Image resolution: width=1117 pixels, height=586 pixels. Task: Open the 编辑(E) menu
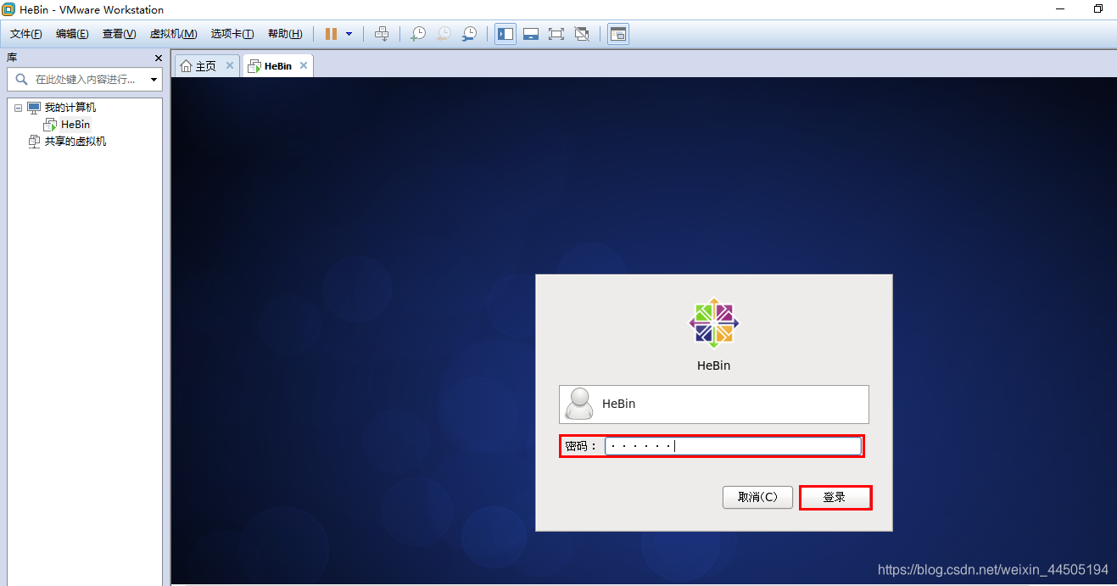72,34
